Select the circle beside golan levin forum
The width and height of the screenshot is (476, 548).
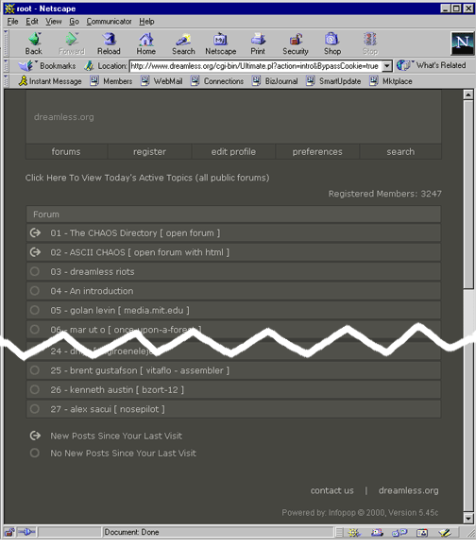(x=35, y=310)
